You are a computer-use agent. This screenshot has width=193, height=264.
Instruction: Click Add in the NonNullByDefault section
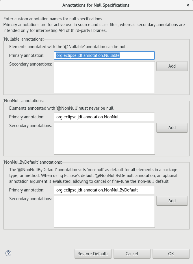(172, 201)
